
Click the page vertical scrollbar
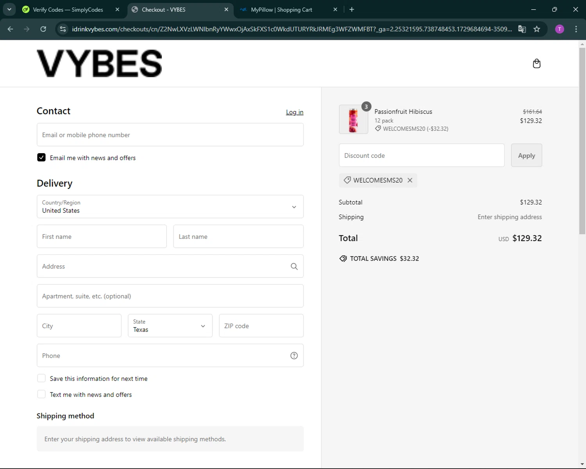[x=582, y=141]
